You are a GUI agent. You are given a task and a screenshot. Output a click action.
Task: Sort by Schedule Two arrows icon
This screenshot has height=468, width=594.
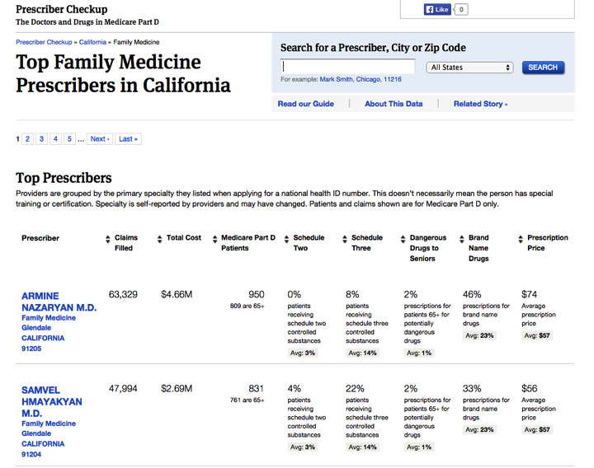pyautogui.click(x=287, y=239)
